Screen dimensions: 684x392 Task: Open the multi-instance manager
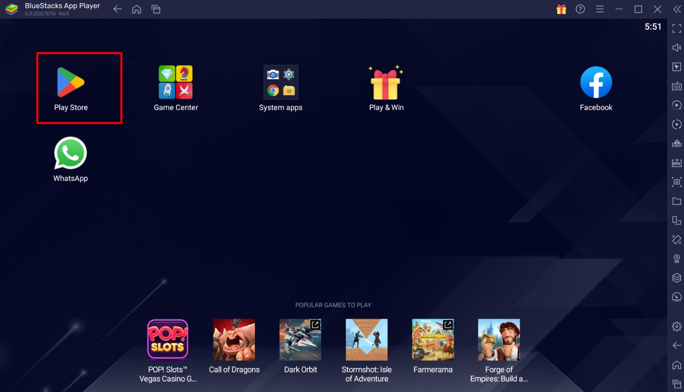coord(677,278)
